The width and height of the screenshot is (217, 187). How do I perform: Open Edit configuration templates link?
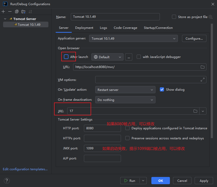[25, 169]
